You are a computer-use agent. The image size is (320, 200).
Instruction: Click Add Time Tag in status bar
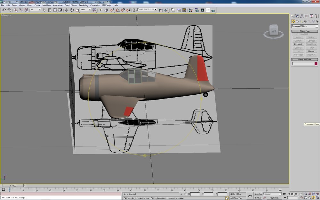pos(236,198)
